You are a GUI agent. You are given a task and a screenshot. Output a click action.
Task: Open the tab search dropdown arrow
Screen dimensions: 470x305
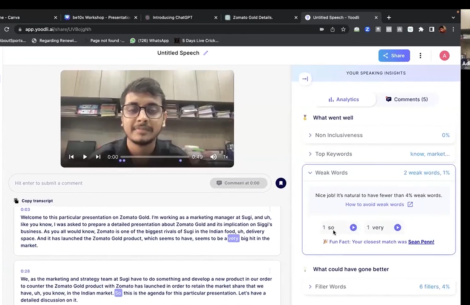pyautogui.click(x=453, y=18)
